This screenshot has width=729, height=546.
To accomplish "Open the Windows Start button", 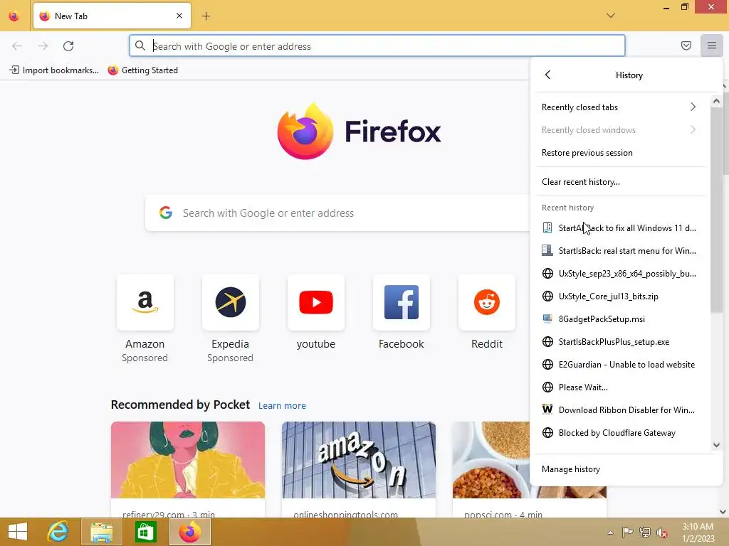I will pyautogui.click(x=18, y=532).
